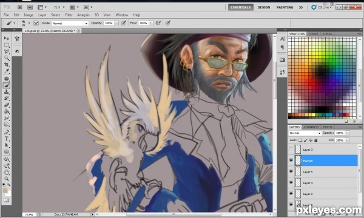Toggle lock image pixels brush icon
Screen dimensions: 364x218
[x=306, y=140]
